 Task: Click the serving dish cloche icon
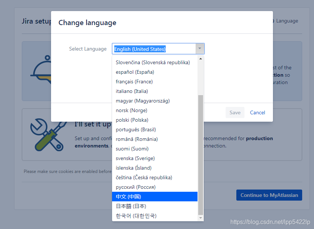point(41,69)
